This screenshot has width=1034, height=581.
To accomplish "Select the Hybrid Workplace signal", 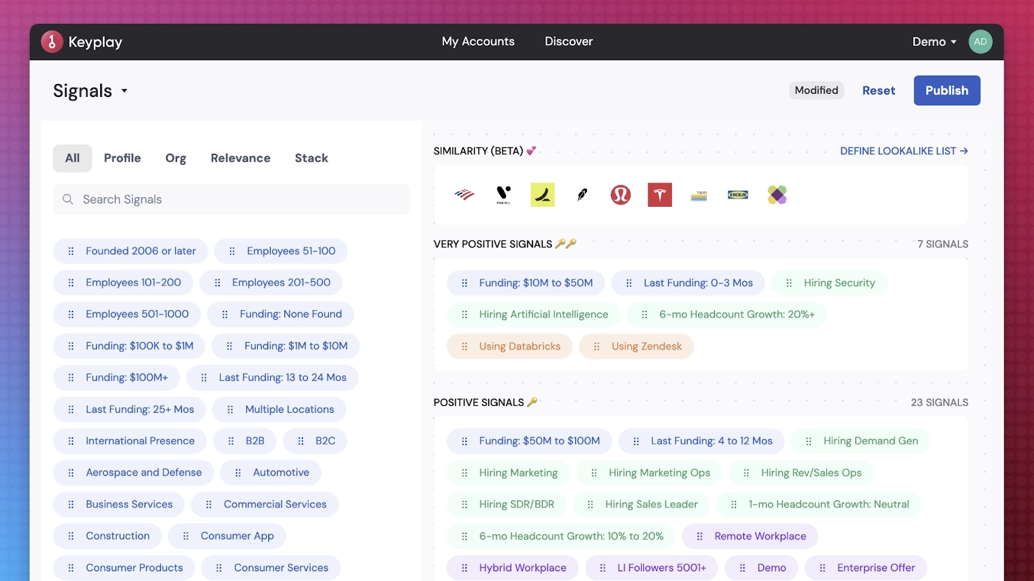I will tap(512, 568).
